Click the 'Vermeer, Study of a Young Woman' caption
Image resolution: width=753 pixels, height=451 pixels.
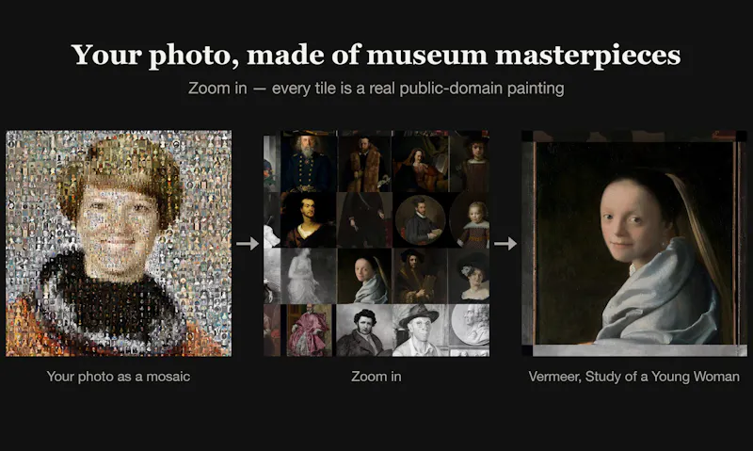coord(633,377)
